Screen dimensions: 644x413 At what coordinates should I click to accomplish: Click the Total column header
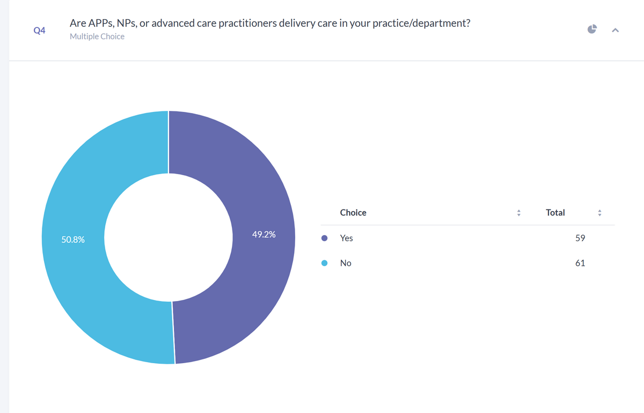click(x=555, y=213)
